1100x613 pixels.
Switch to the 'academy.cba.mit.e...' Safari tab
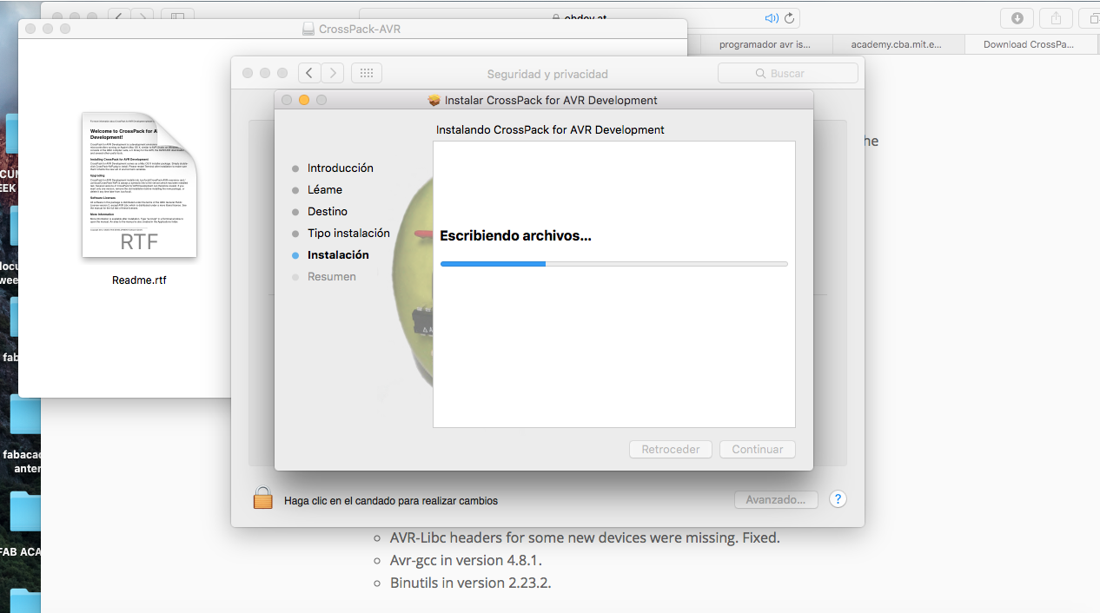coord(897,44)
